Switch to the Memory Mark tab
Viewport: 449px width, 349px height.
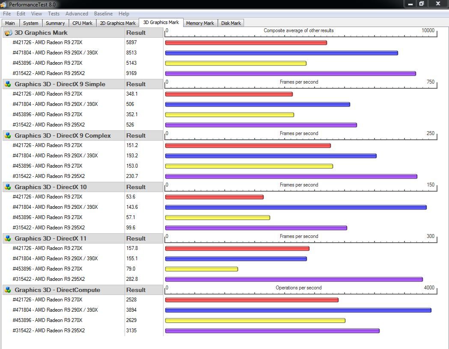(x=200, y=23)
